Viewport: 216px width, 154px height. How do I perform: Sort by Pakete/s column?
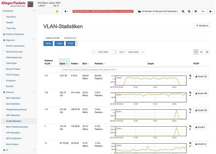(100, 63)
